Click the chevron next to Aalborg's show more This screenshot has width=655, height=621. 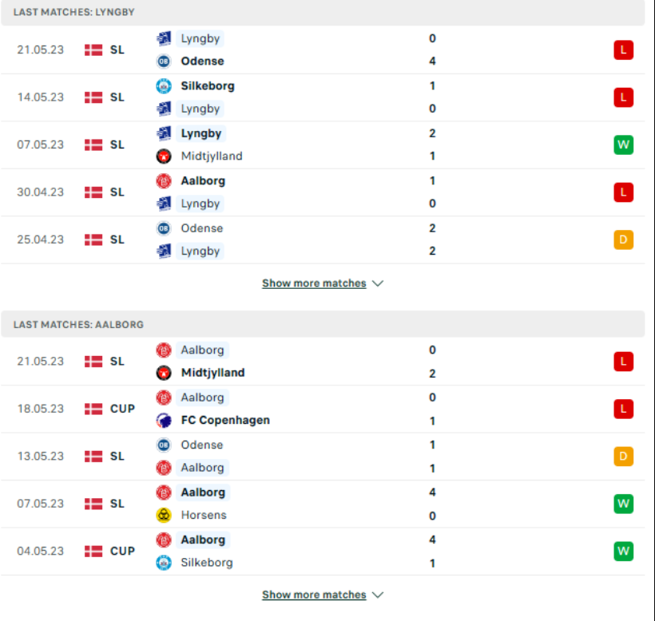378,595
